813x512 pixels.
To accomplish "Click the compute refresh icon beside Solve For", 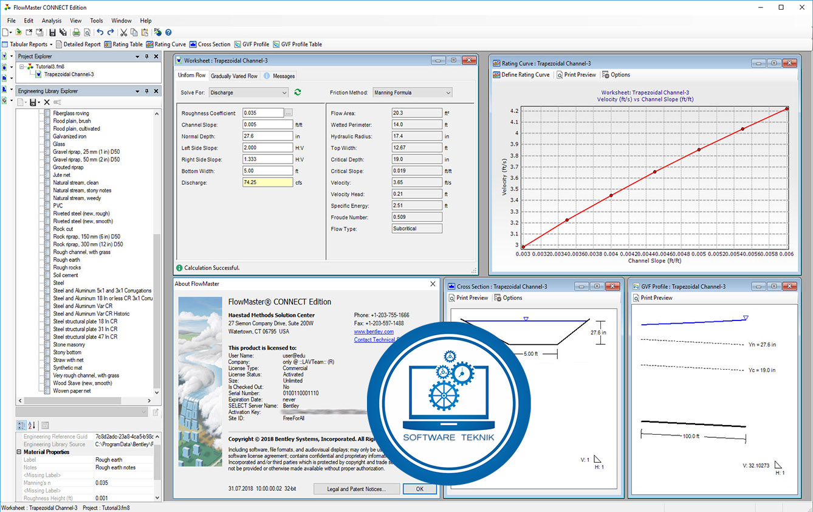I will pos(297,92).
